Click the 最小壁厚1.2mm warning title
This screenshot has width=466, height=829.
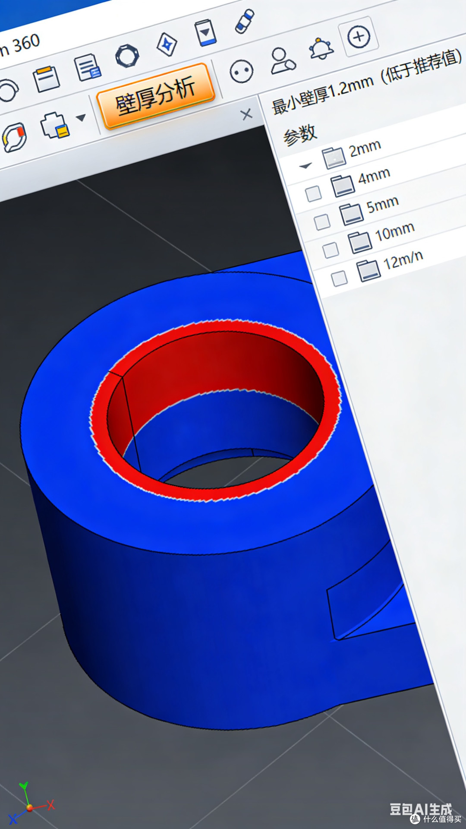(x=368, y=82)
